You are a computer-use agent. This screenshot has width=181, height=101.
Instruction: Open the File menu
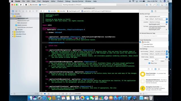23,1
